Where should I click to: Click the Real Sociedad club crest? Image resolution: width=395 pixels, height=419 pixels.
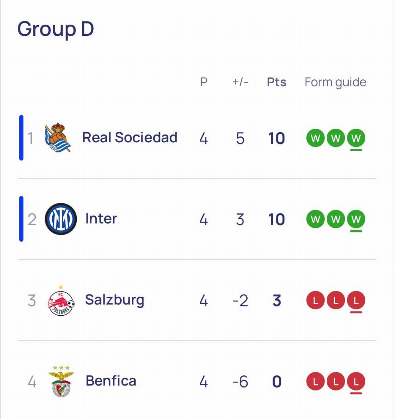coord(57,138)
